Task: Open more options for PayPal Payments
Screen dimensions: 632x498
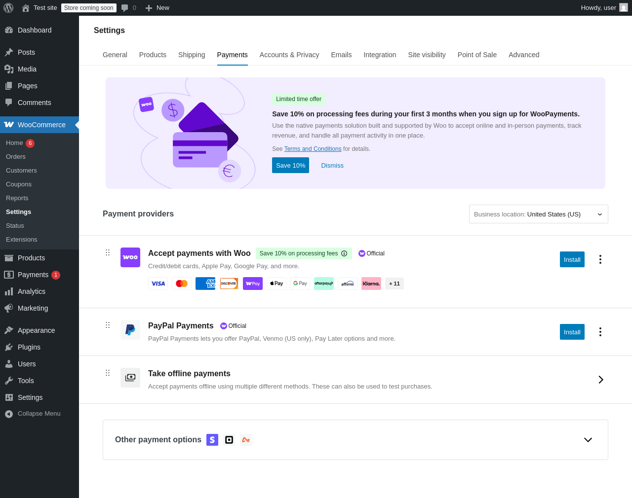Action: tap(600, 332)
